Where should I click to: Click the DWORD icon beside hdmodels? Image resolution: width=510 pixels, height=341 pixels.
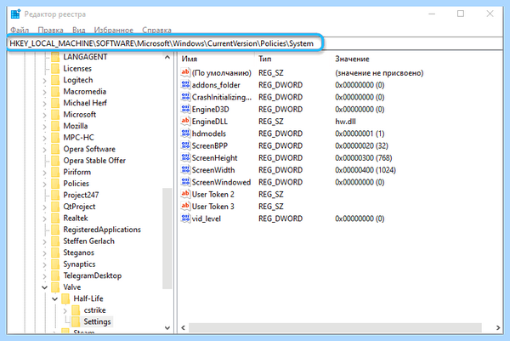tap(185, 133)
